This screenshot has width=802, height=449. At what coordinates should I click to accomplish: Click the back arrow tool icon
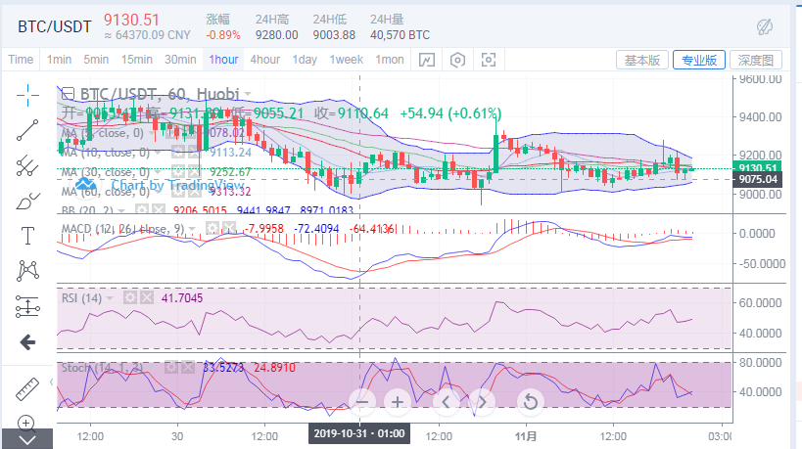27,342
